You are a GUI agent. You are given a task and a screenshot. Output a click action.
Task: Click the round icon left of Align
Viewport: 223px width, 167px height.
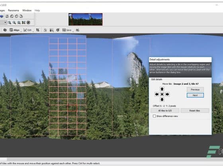point(5,30)
